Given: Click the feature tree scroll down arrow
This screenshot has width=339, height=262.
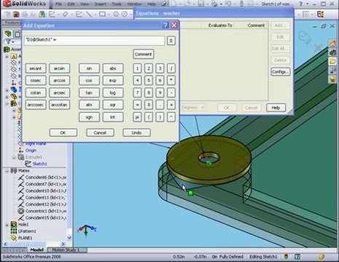Looking at the screenshot, I should 69,238.
